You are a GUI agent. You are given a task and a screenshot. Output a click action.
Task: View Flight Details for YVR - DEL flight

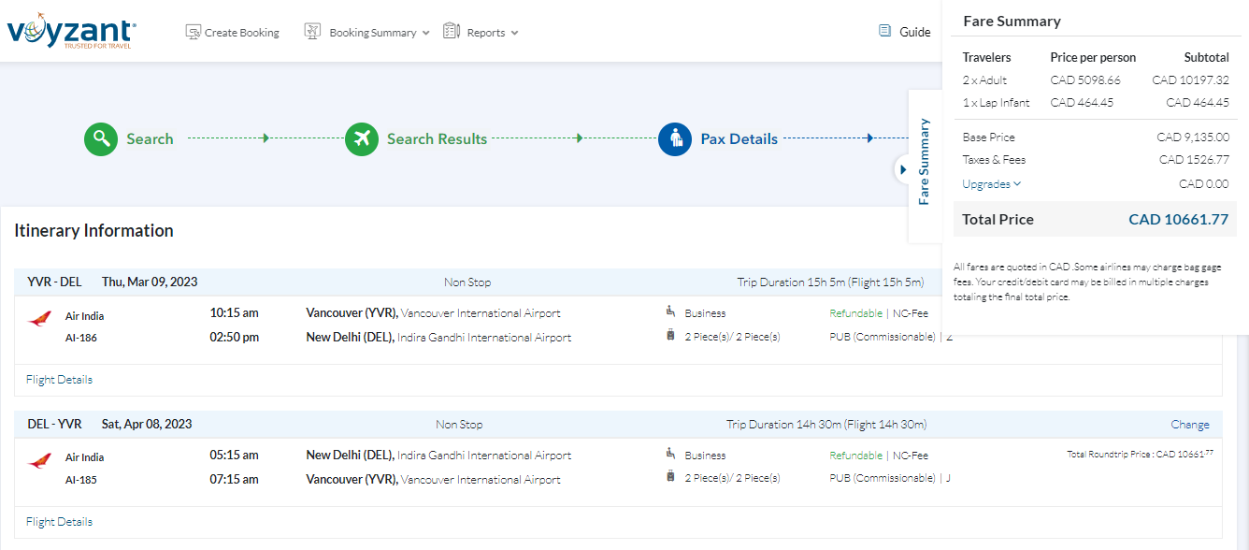coord(59,380)
